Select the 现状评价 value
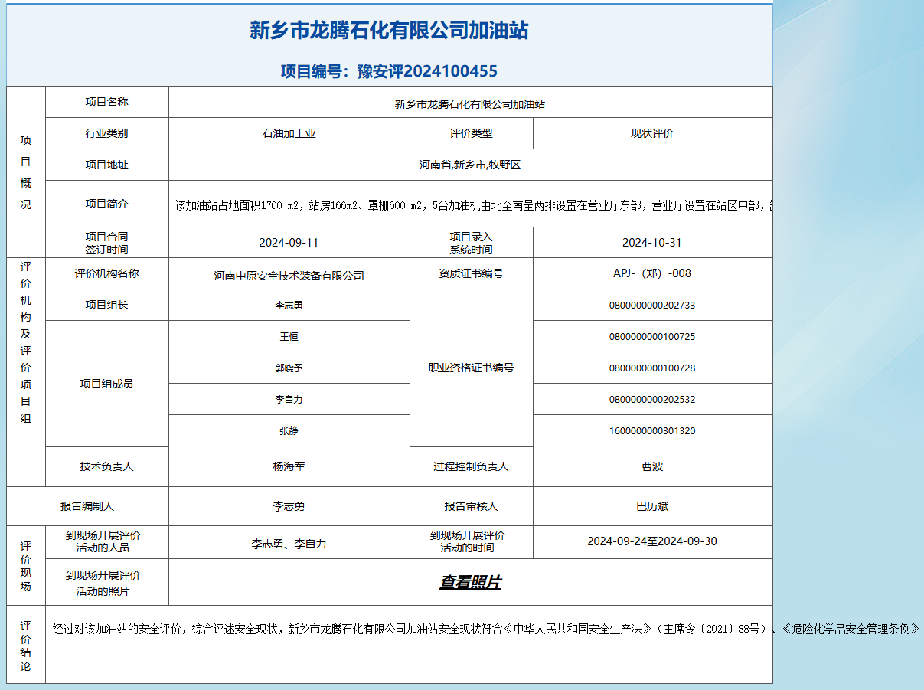The width and height of the screenshot is (924, 690). tap(652, 133)
